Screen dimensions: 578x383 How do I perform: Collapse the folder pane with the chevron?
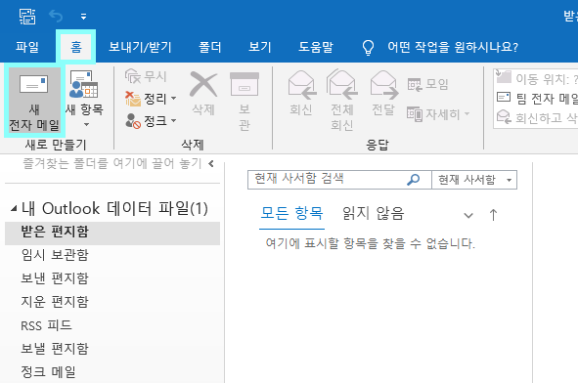(211, 163)
